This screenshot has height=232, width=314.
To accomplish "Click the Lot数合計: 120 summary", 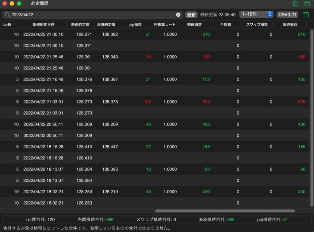I will (40, 220).
